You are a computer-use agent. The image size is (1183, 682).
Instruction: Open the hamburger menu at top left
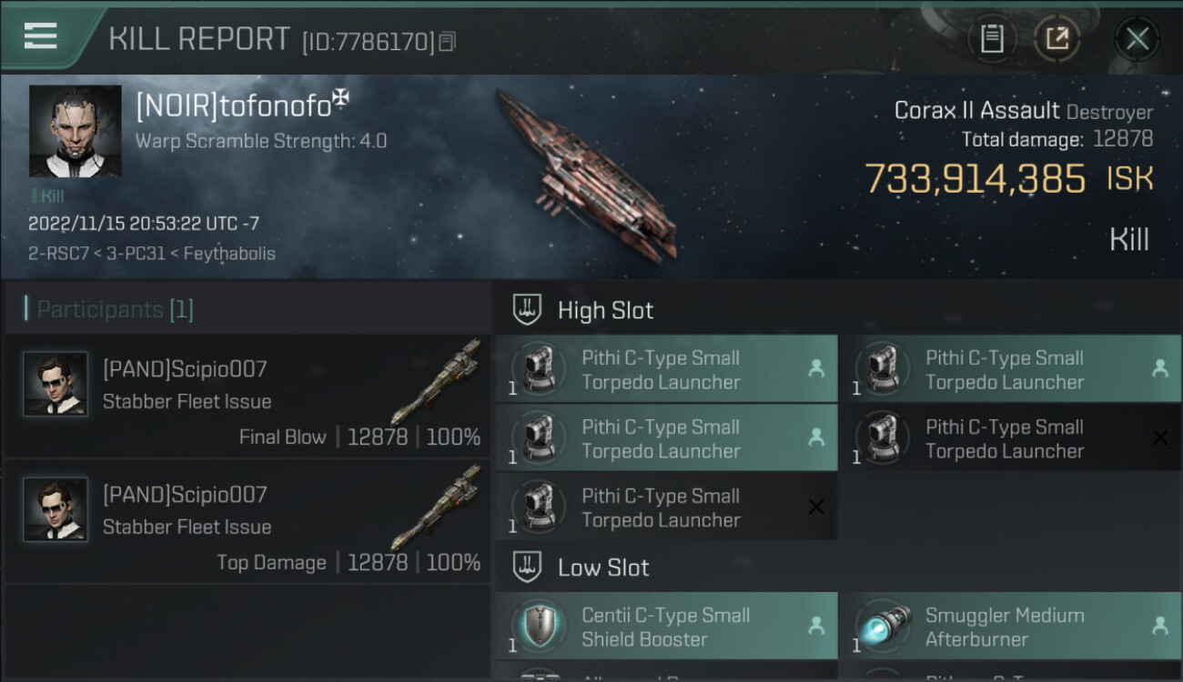coord(41,36)
